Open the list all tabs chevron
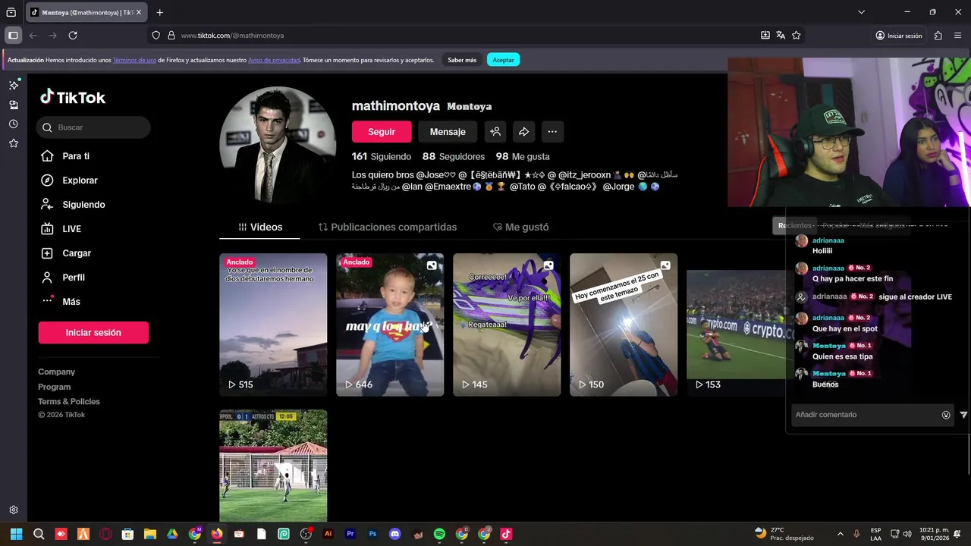 coord(861,12)
